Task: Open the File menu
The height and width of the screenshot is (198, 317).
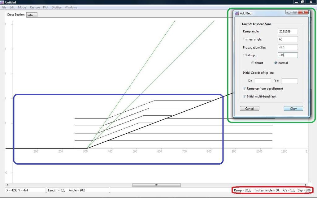Action: pyautogui.click(x=4, y=7)
